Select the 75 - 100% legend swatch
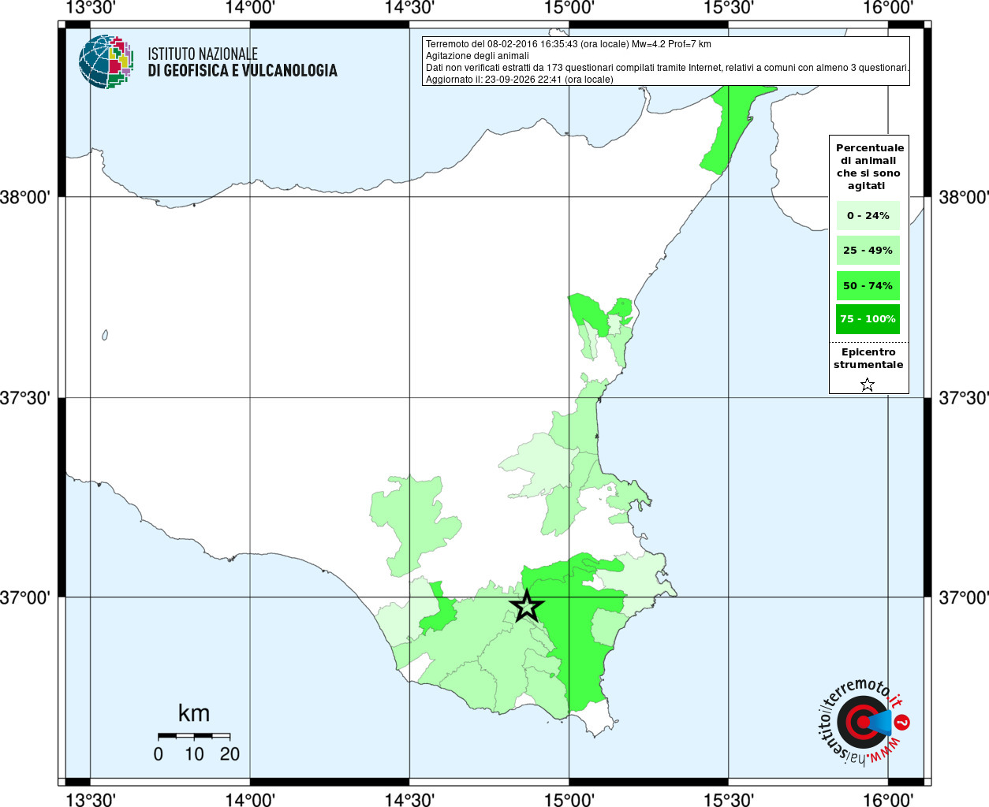Screen dimensions: 989x807 [x=868, y=319]
